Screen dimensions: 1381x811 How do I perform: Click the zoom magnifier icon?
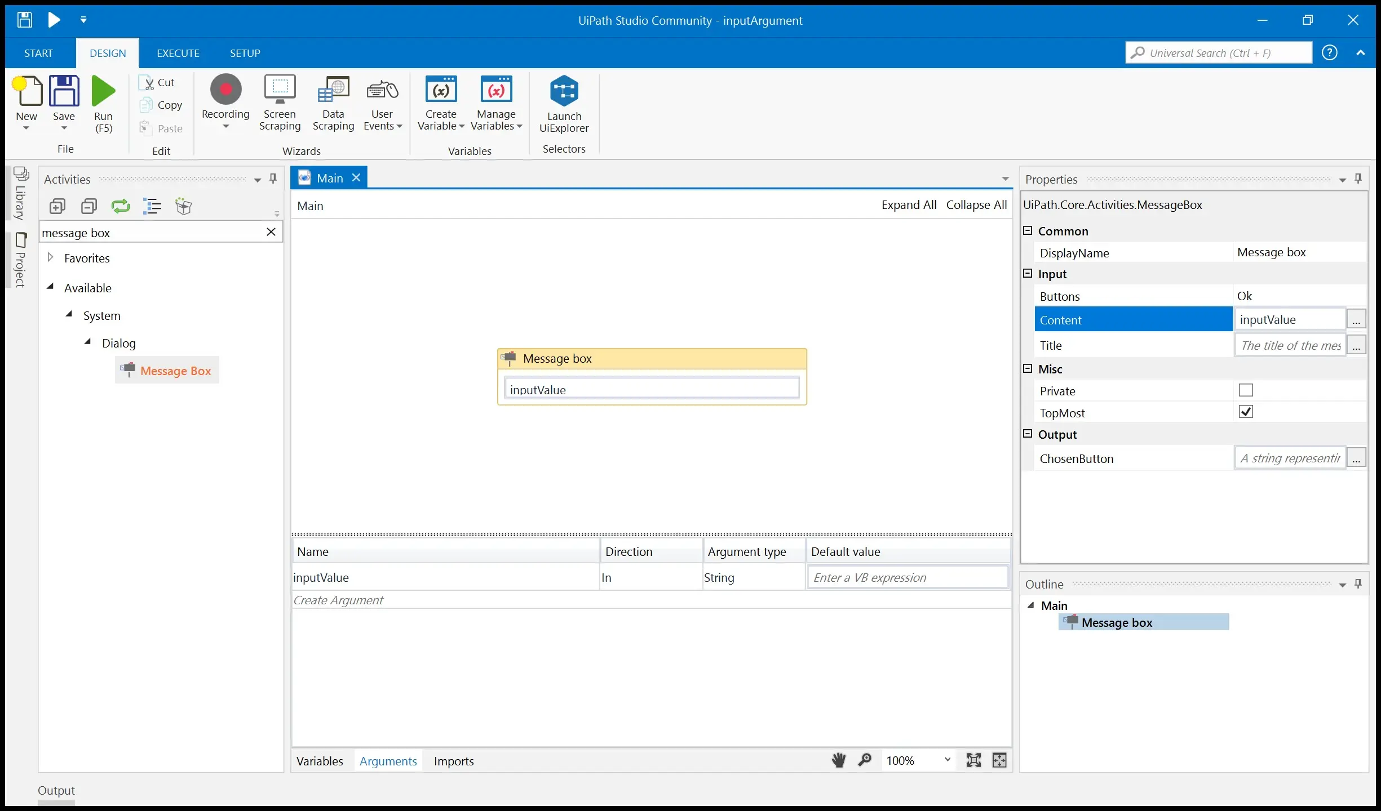[x=865, y=760]
